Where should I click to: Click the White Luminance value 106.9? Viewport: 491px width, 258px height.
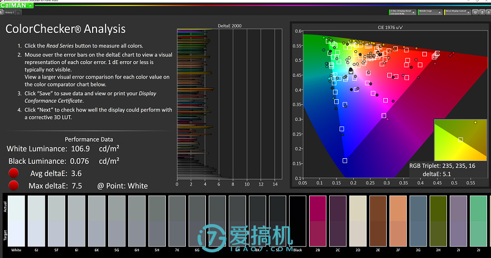pyautogui.click(x=80, y=149)
